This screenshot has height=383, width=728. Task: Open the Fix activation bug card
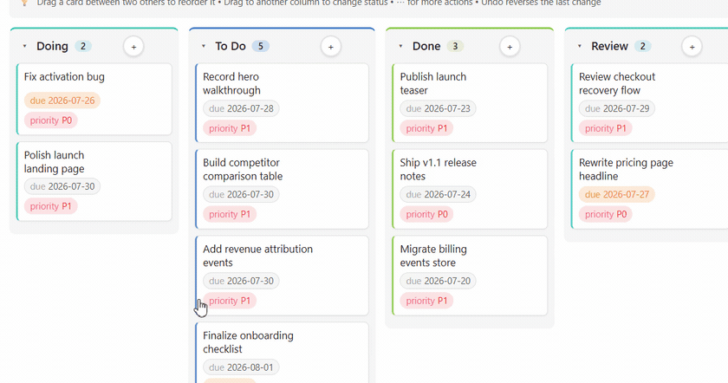[x=94, y=100]
